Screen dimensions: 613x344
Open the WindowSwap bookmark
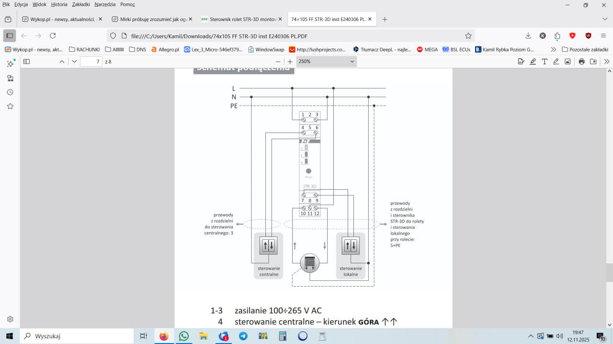point(266,49)
